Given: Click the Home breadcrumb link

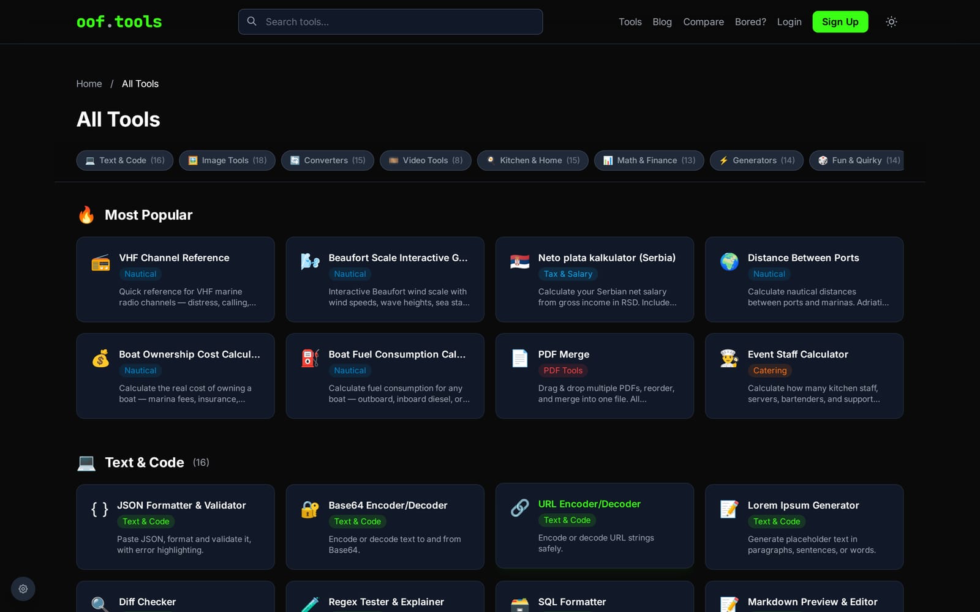Looking at the screenshot, I should [89, 84].
